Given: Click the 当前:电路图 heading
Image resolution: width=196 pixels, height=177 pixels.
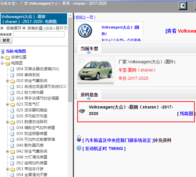Looking at the screenshot, I should (x=16, y=51).
